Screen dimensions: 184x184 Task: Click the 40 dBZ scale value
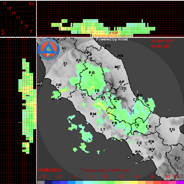click(137, 177)
